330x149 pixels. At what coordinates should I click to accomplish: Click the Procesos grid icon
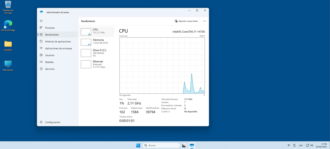41,28
